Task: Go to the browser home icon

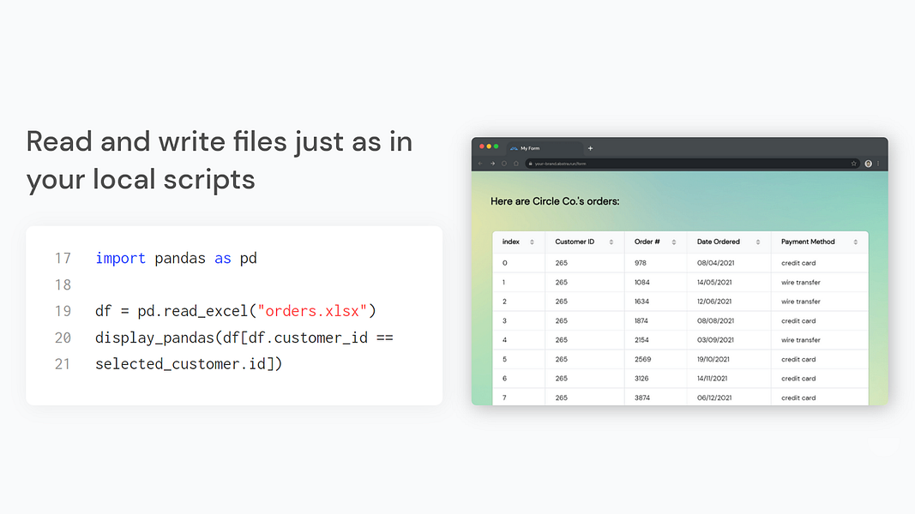Action: (x=516, y=164)
